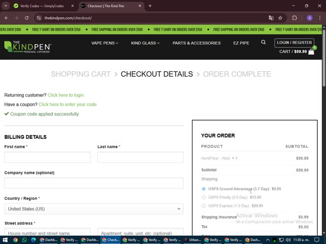Screen dimensions: 326x244
Task: Open Parts & Accessories menu item
Action: point(197,43)
